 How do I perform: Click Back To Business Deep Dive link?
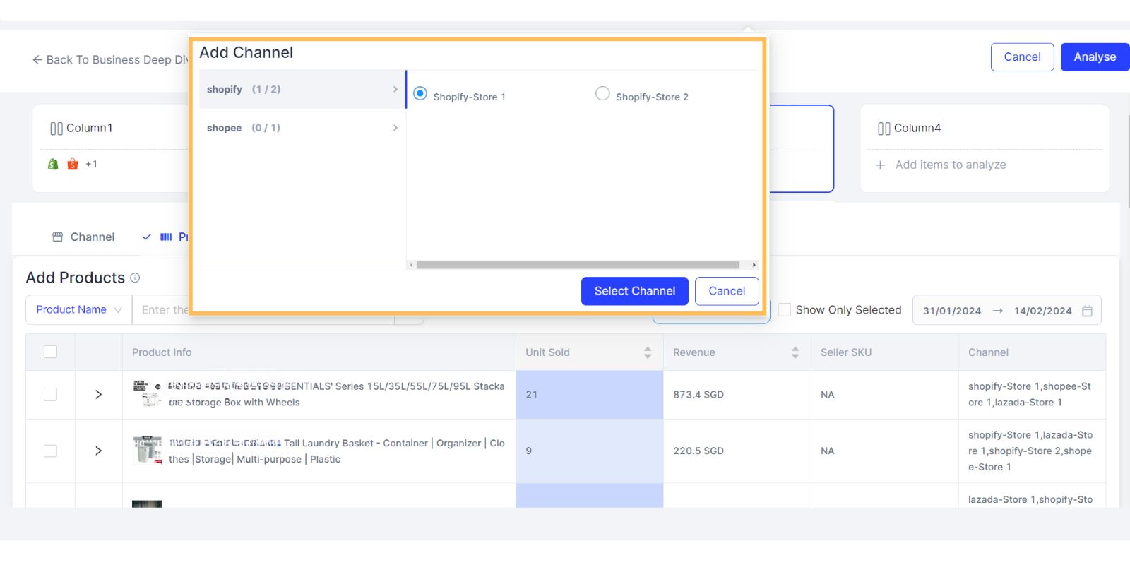(112, 60)
